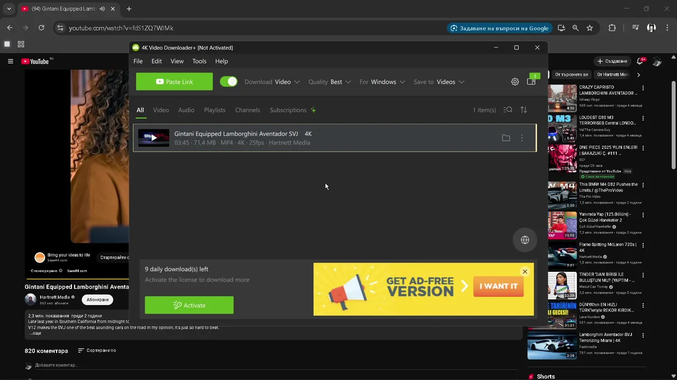Viewport: 677px width, 380px height.
Task: Bookmark this page with the star icon
Action: (x=590, y=28)
